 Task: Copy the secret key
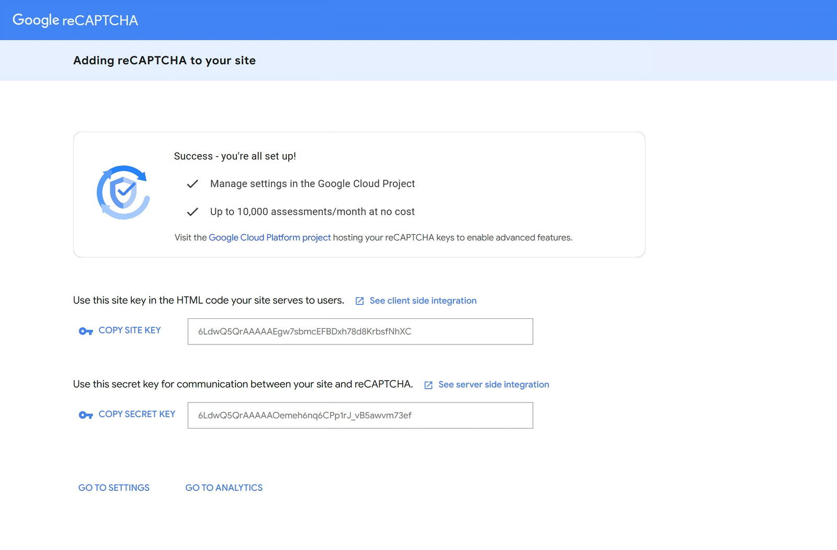click(137, 414)
